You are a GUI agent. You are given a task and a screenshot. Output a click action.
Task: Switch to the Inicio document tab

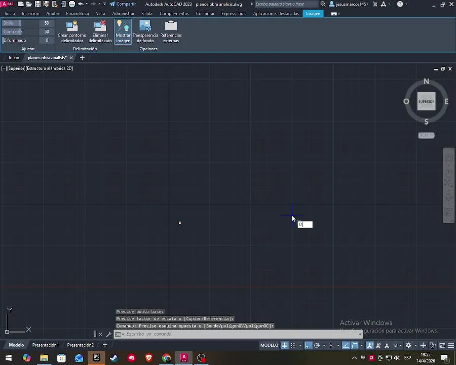pyautogui.click(x=14, y=58)
